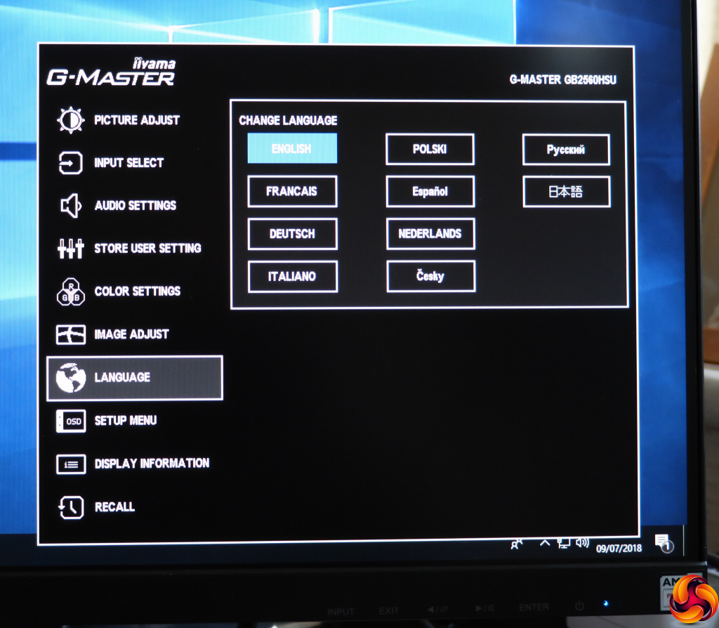Click the taskbar People icon
The width and height of the screenshot is (719, 628).
(x=516, y=544)
